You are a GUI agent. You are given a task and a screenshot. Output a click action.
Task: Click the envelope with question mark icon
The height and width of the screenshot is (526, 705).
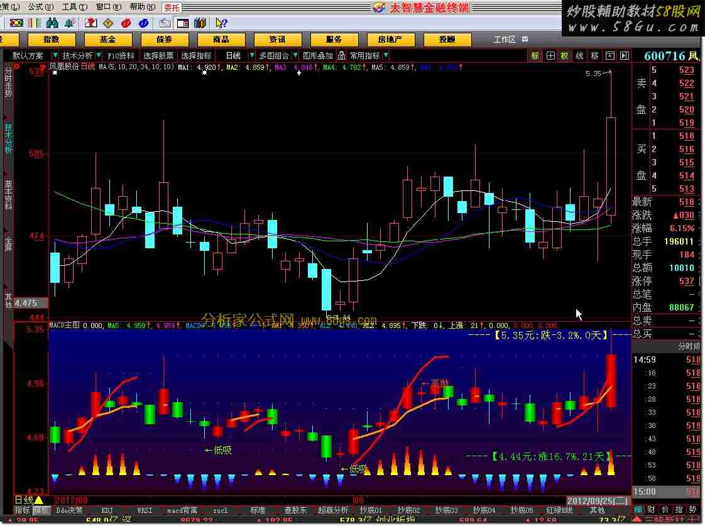[91, 23]
